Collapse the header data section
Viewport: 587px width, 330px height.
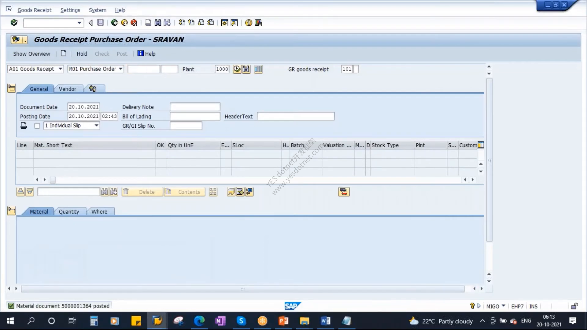tap(12, 88)
